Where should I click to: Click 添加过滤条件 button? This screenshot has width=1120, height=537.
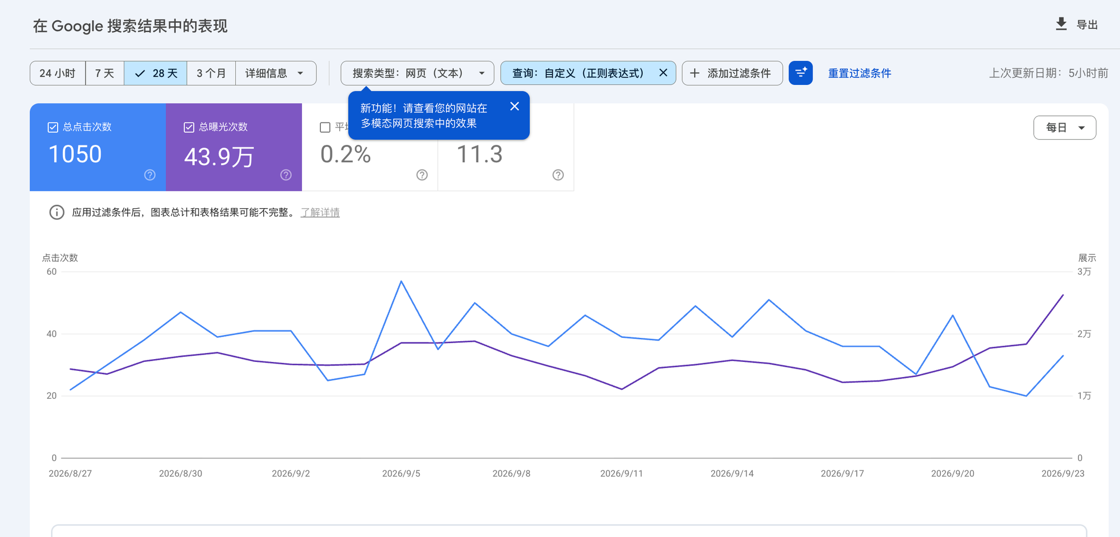pyautogui.click(x=732, y=73)
